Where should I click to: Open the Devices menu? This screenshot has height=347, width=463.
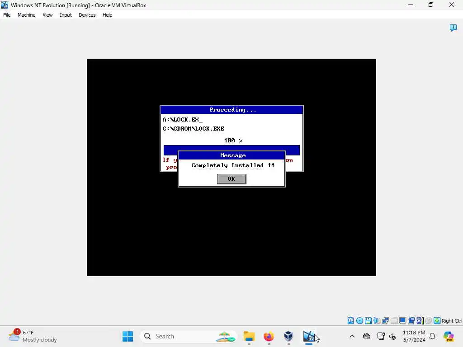click(87, 15)
